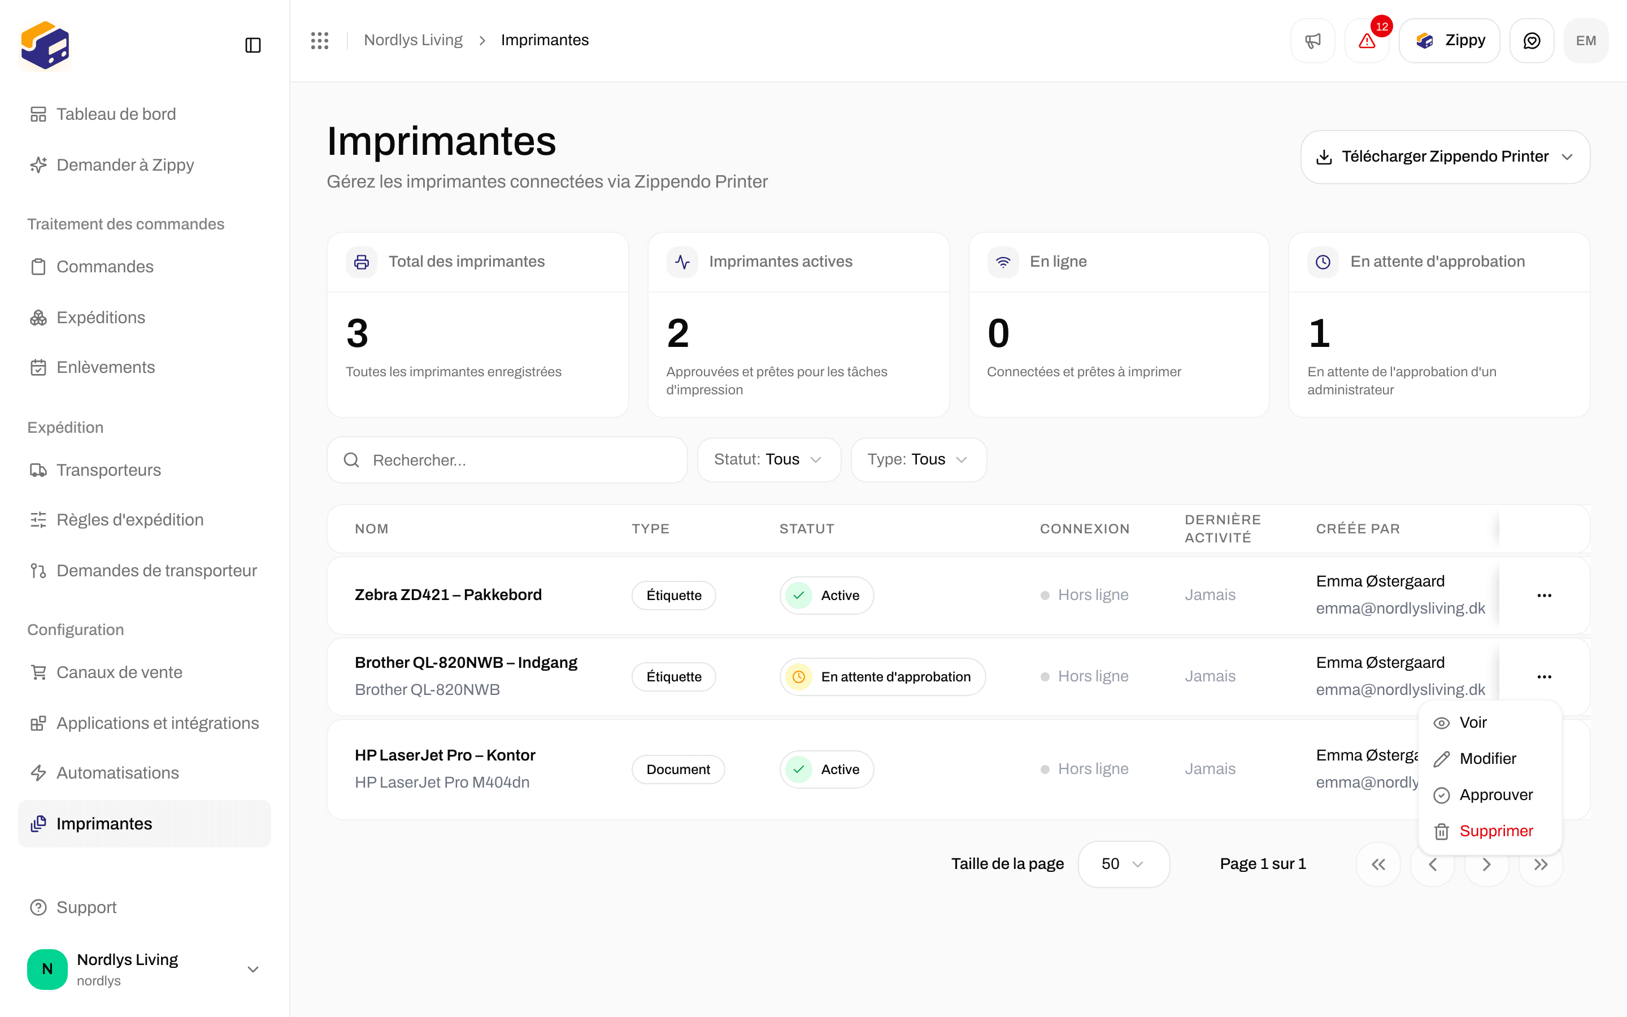
Task: Open Automatisations page
Action: (144, 773)
